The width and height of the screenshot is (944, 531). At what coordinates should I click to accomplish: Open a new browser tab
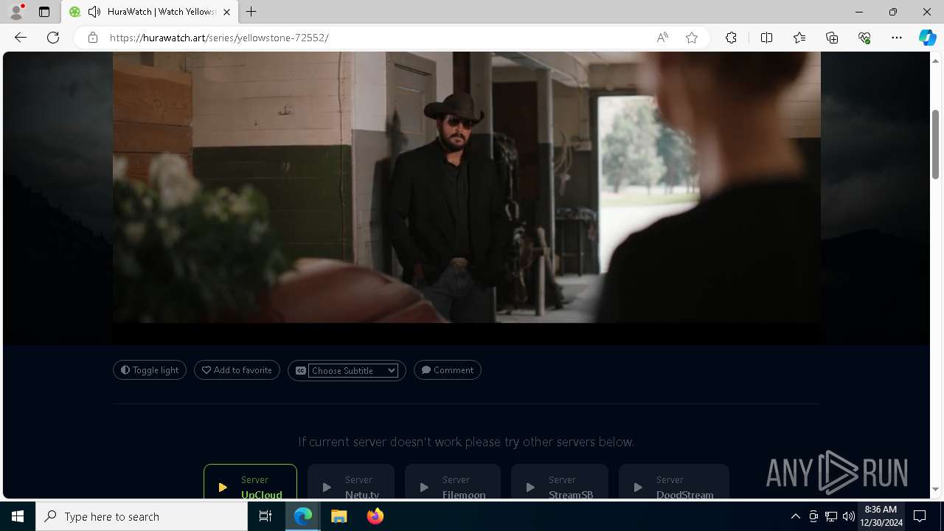pyautogui.click(x=251, y=12)
